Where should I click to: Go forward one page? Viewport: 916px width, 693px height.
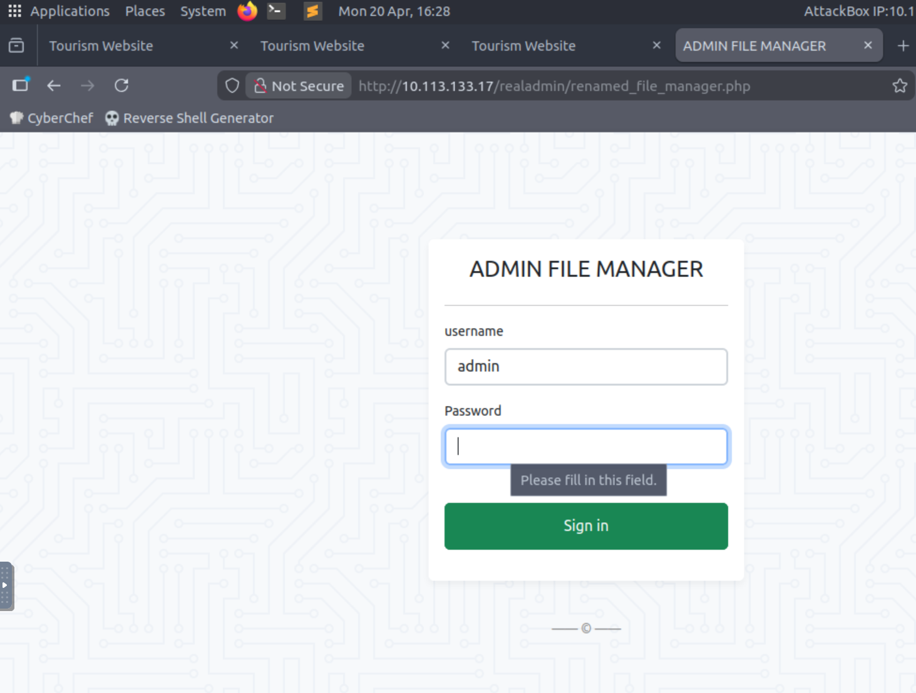click(x=88, y=86)
